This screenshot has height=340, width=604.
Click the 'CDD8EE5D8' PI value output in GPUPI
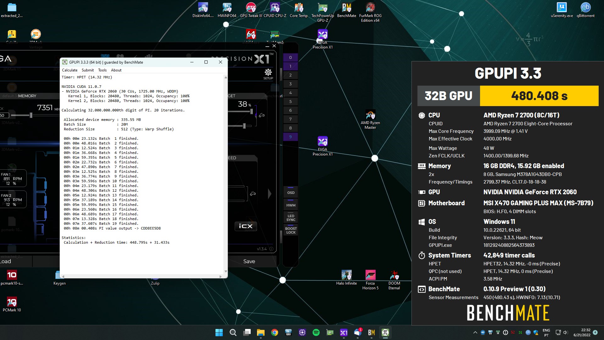pyautogui.click(x=151, y=228)
